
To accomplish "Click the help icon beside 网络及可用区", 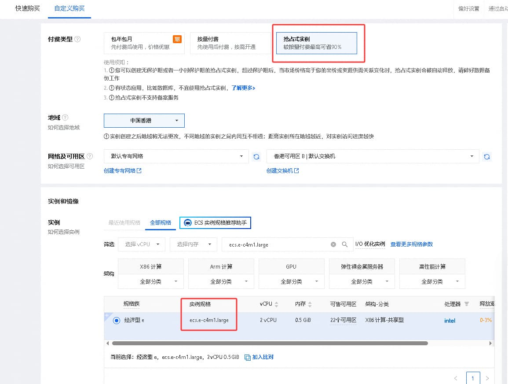I will click(90, 156).
